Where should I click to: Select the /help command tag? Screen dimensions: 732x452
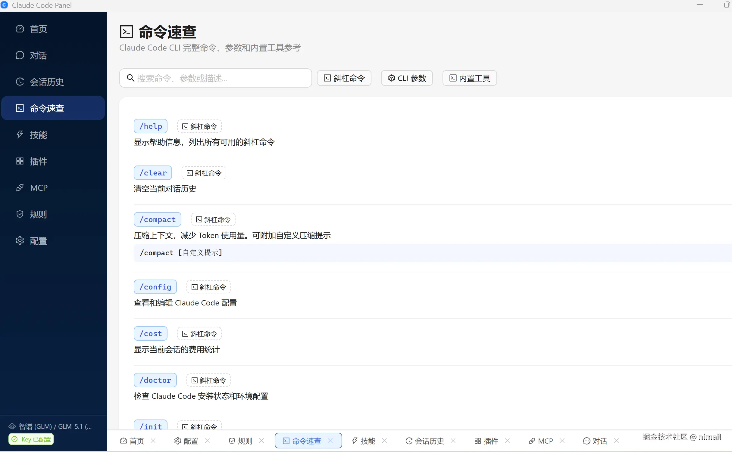tap(150, 126)
